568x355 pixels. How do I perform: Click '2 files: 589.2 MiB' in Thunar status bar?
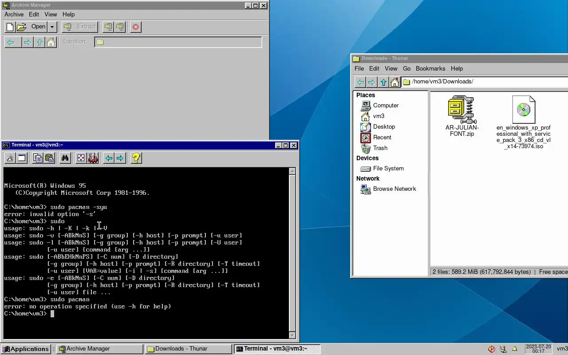[481, 272]
